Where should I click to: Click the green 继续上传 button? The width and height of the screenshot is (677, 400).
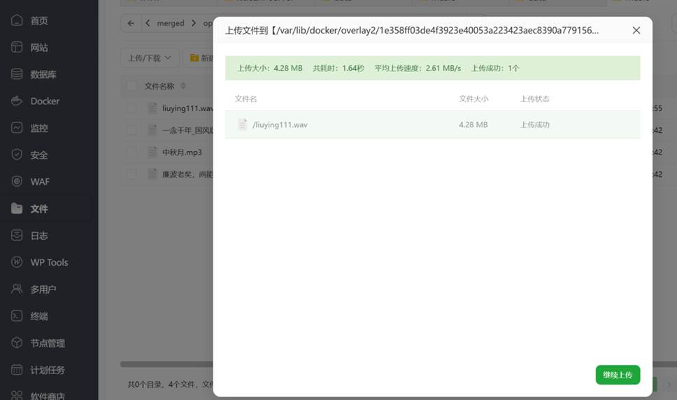pos(618,375)
